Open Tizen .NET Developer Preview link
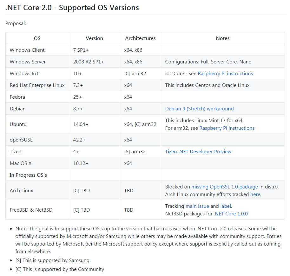The height and width of the screenshot is (276, 290). point(198,152)
